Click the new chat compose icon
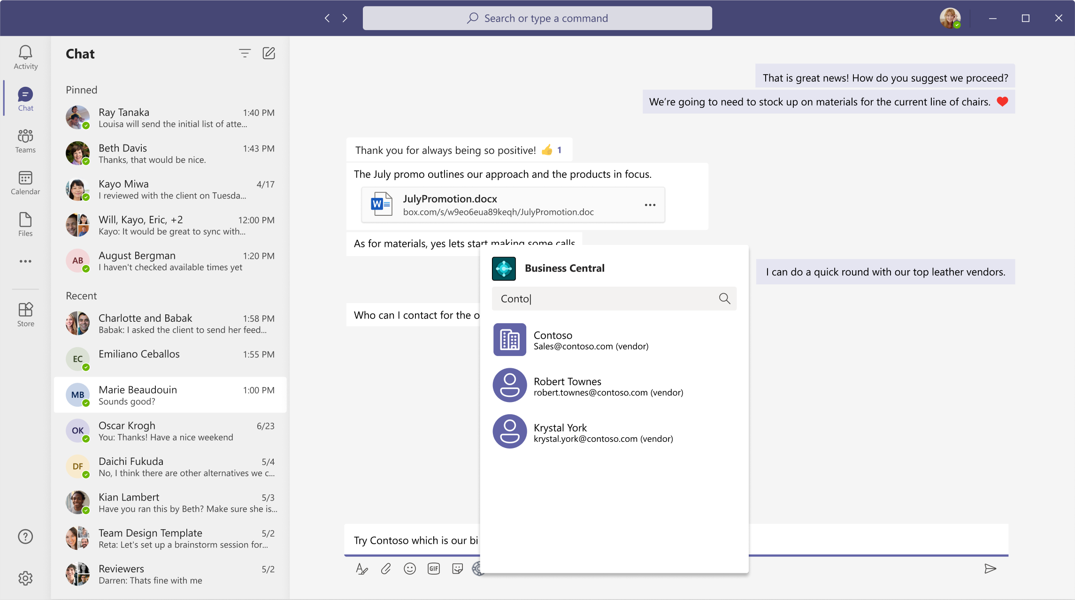The height and width of the screenshot is (600, 1075). click(x=269, y=53)
